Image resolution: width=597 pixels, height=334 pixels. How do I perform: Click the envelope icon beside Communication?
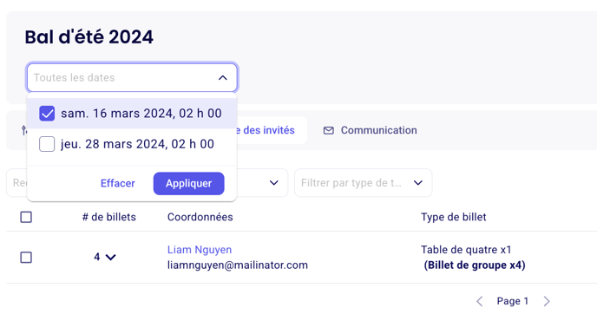point(328,131)
